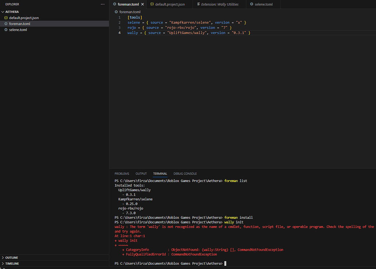Click the gear icon beside foreman.toml in Explorer
Image resolution: width=376 pixels, height=269 pixels.
click(x=6, y=24)
